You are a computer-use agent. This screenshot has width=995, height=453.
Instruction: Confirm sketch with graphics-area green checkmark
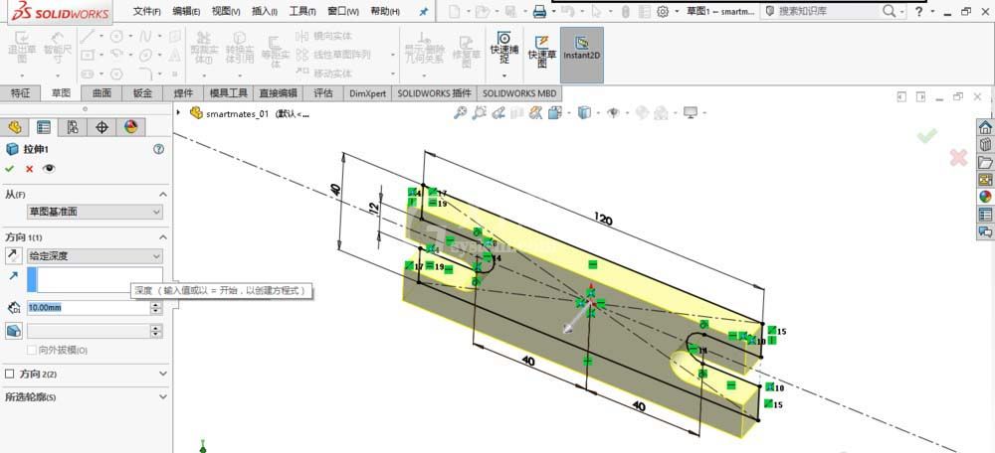(x=927, y=135)
